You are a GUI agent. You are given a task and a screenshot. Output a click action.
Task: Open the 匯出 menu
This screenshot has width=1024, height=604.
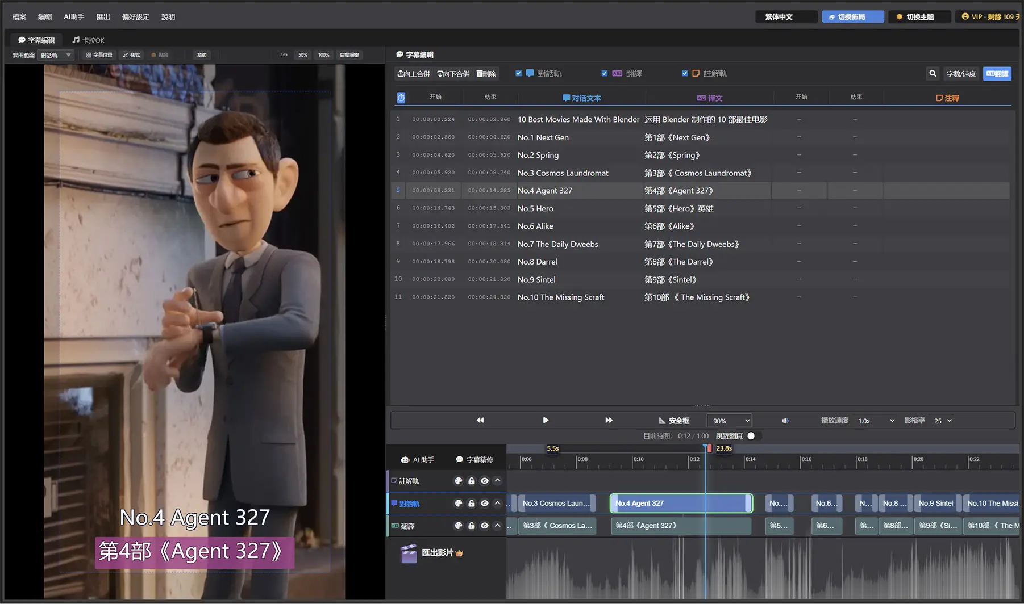click(x=103, y=16)
